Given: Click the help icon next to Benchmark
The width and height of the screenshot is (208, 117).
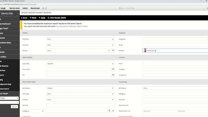Looking at the screenshot, I should click(43, 8).
